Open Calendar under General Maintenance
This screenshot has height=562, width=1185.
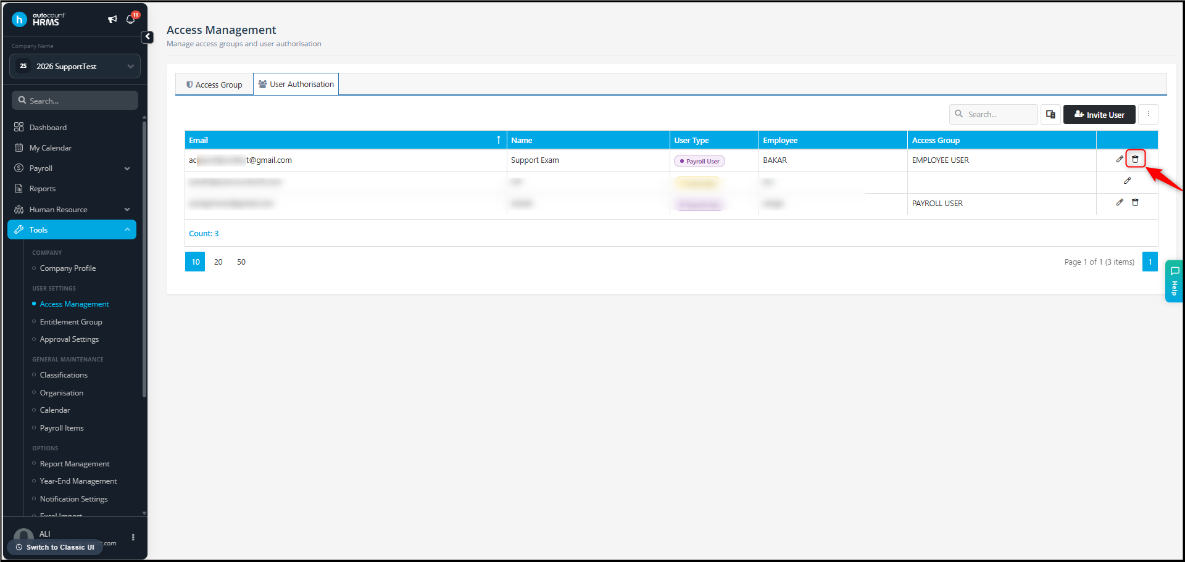coord(55,410)
